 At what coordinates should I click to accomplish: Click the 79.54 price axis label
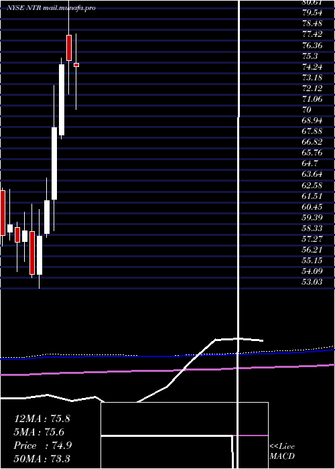point(313,13)
